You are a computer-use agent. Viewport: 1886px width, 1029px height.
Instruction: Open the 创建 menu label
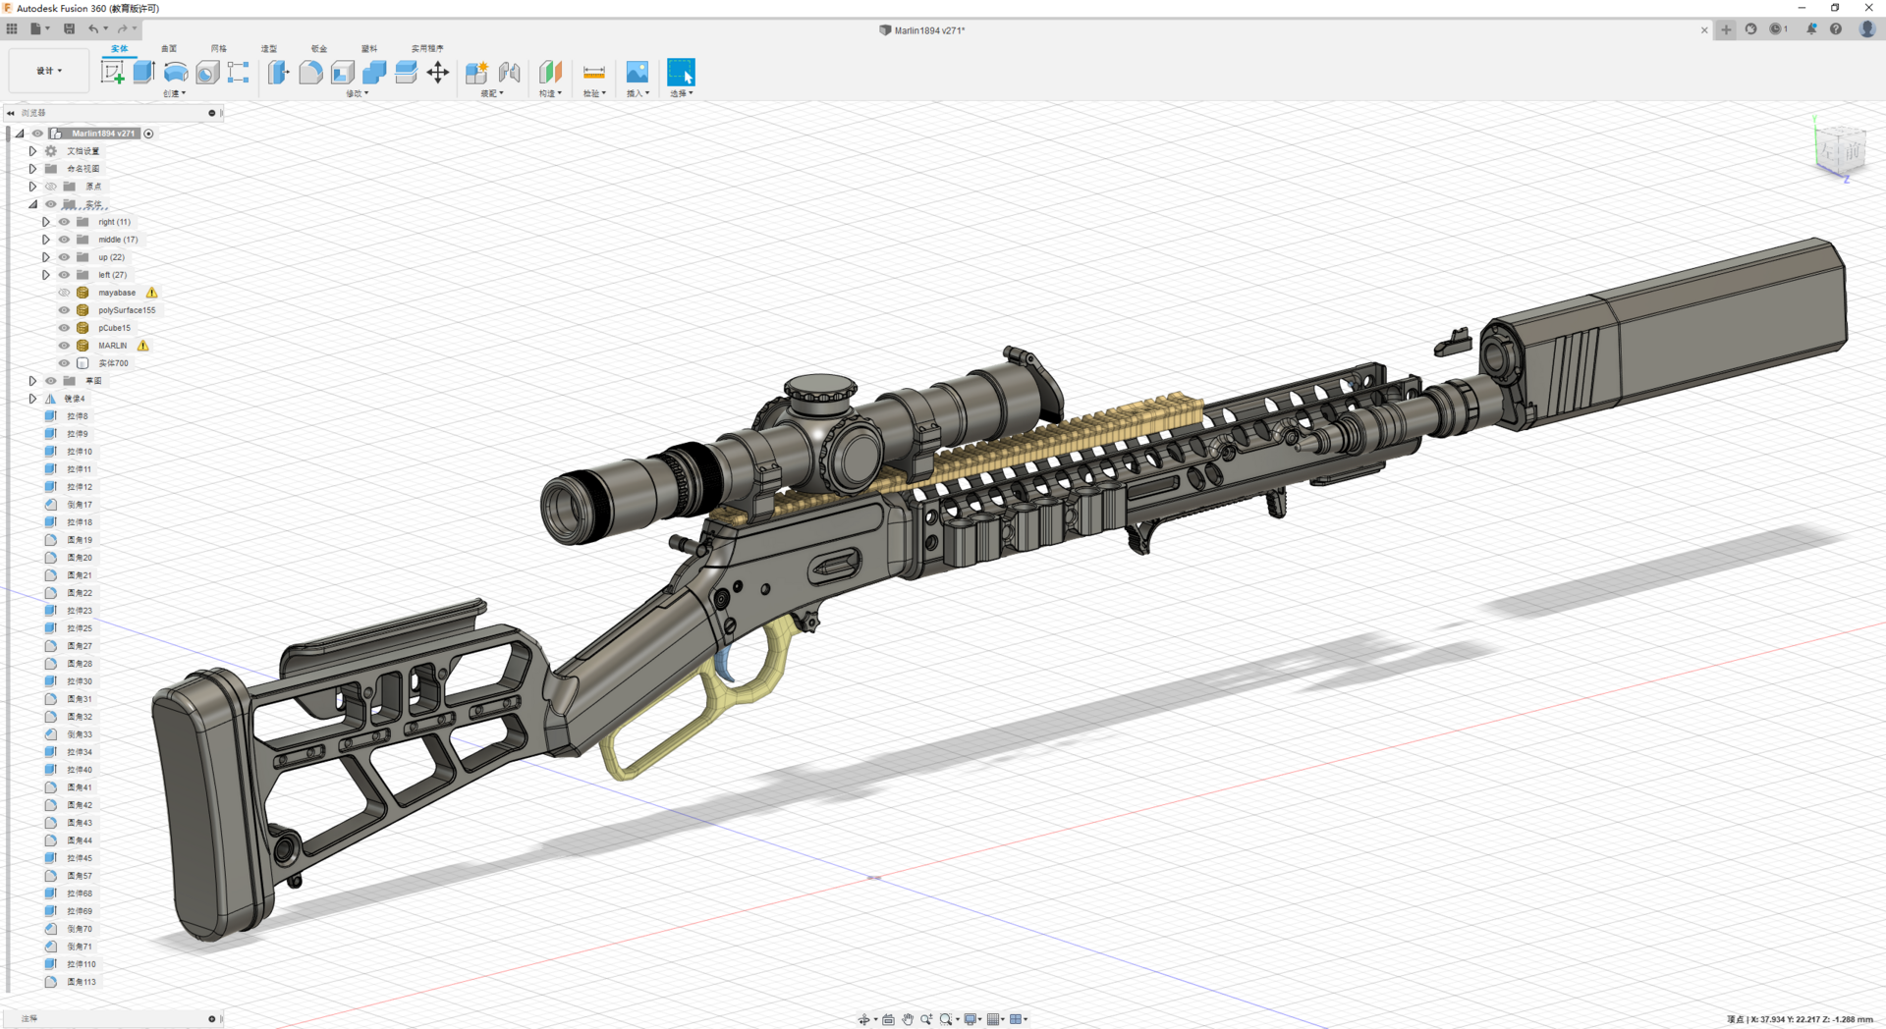point(174,93)
